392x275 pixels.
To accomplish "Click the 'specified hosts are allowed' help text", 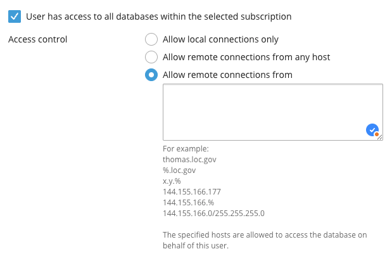I will 265,240.
